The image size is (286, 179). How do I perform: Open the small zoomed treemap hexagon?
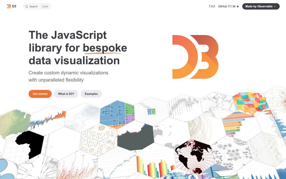[152, 111]
